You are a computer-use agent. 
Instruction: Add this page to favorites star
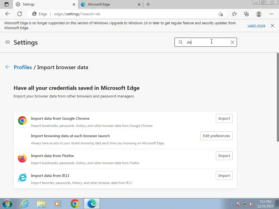point(220,14)
